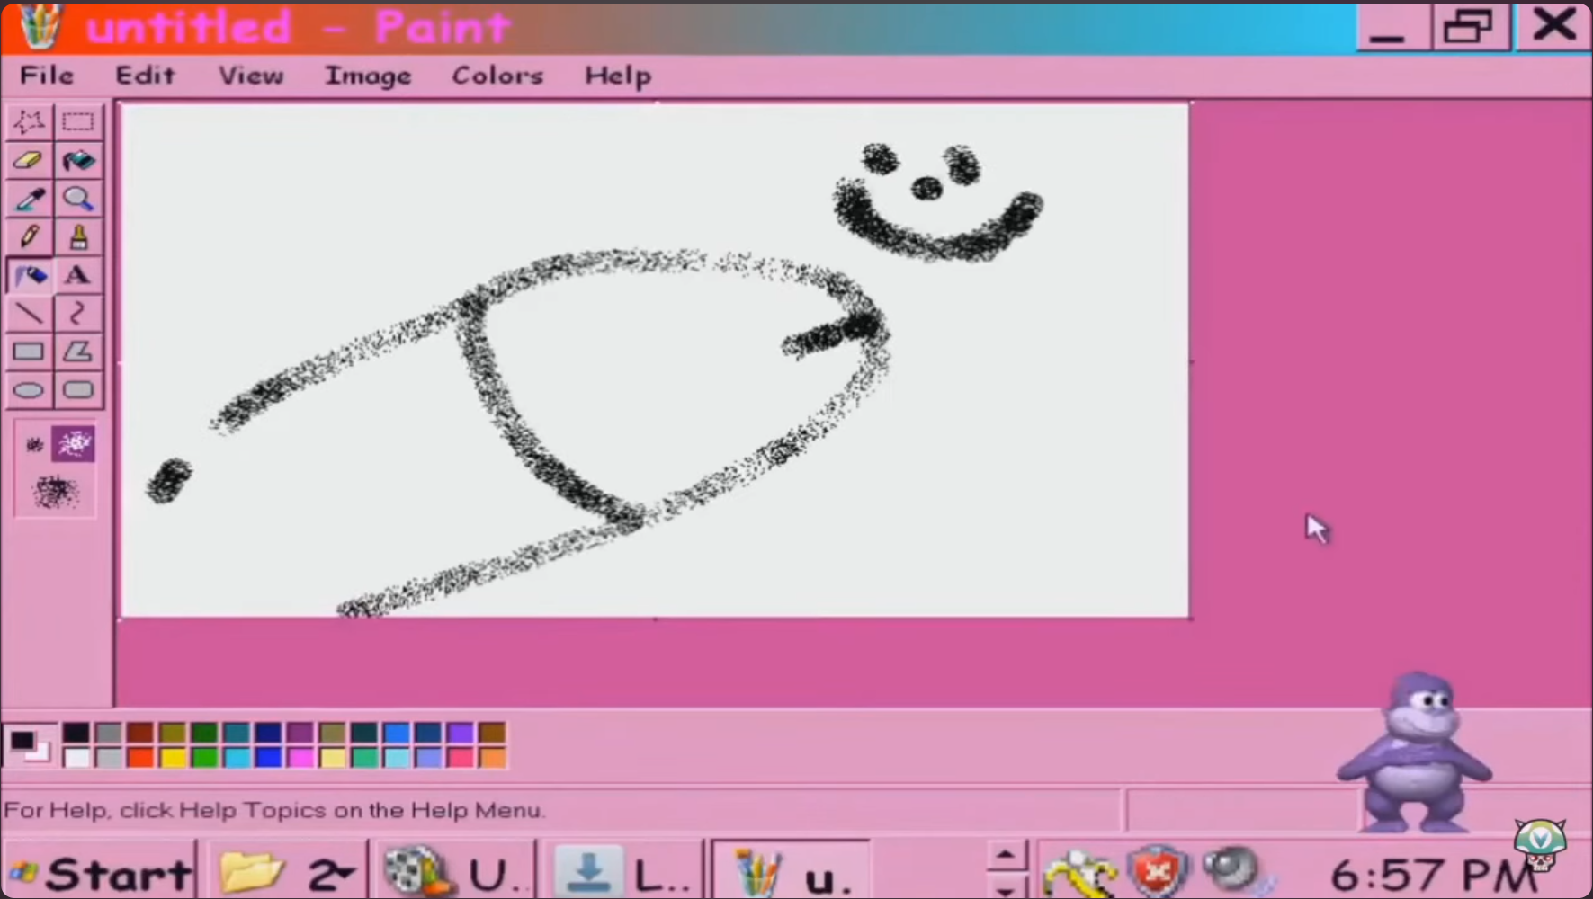Select the Rectangle shape tool
The width and height of the screenshot is (1593, 899).
coord(29,352)
